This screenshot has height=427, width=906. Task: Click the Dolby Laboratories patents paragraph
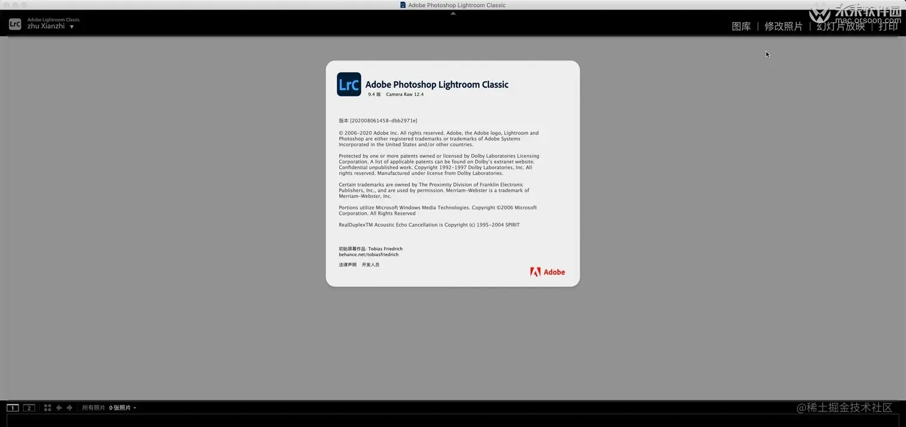[439, 164]
